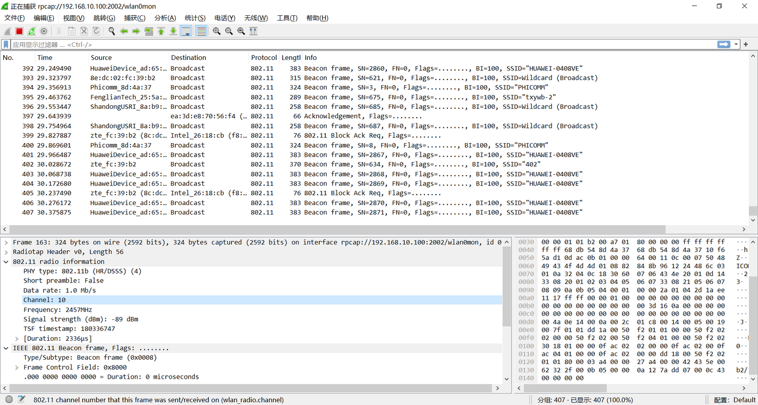Click the greyed open file toolbar icon

(59, 31)
